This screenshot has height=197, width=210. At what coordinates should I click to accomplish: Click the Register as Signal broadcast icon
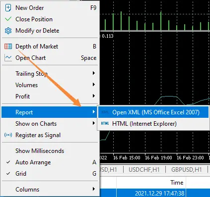click(8, 135)
